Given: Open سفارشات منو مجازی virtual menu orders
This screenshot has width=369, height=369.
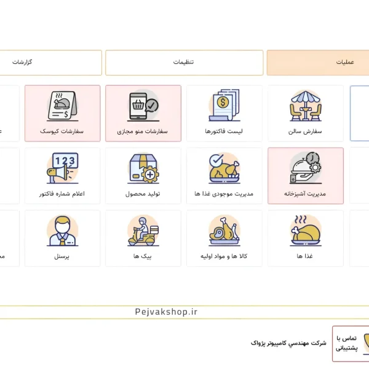Looking at the screenshot, I should pos(143,113).
